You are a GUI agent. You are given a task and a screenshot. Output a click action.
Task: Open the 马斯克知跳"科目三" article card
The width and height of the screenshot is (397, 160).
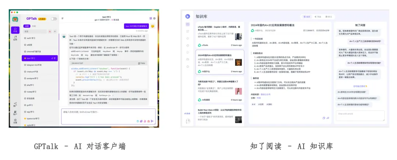click(220, 90)
